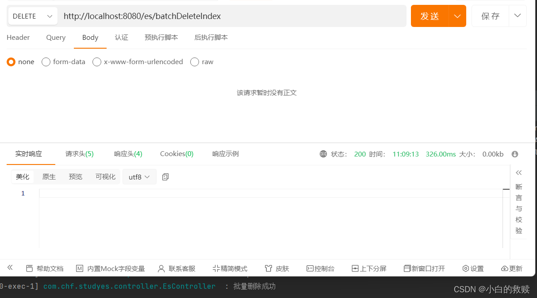537x298 pixels.
Task: Select the 可视化 view mode
Action: pos(106,177)
